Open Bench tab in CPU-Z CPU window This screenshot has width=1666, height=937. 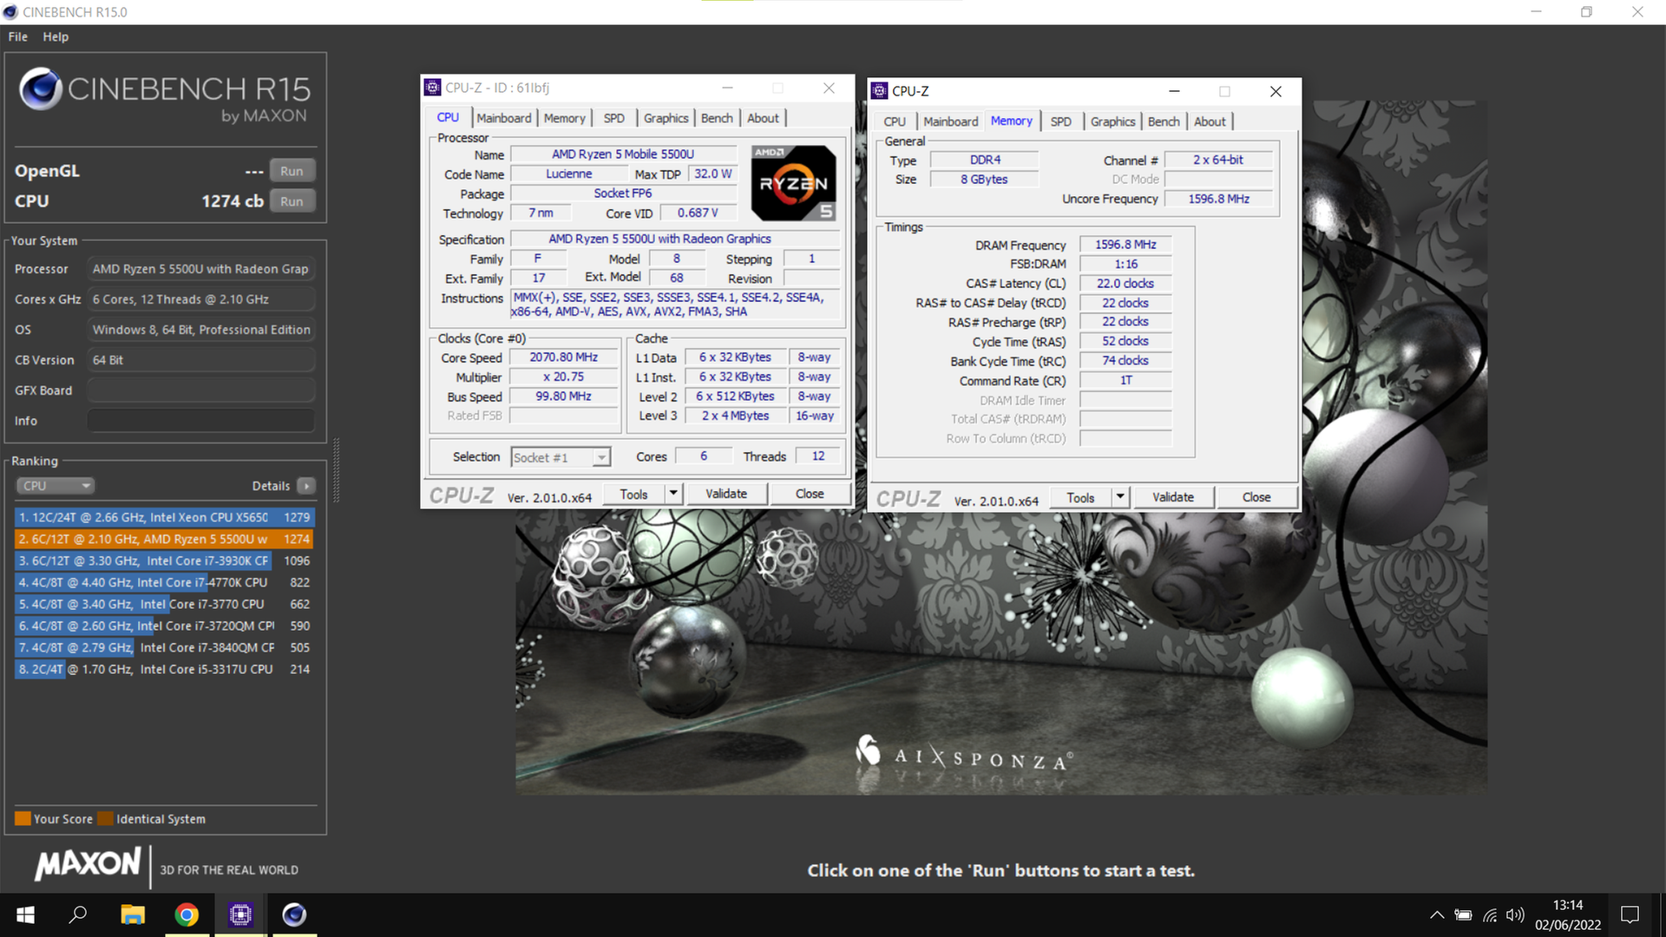tap(717, 118)
